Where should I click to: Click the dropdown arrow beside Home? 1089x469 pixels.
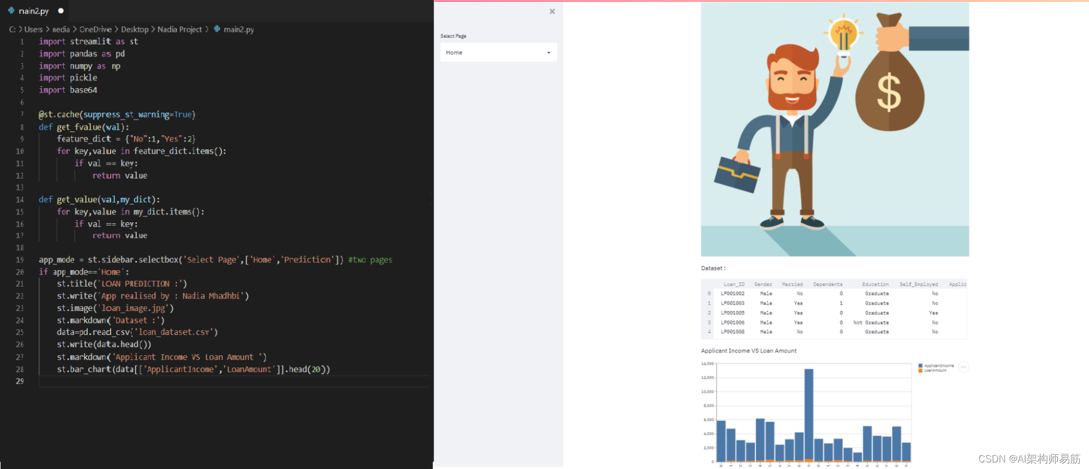(x=549, y=53)
